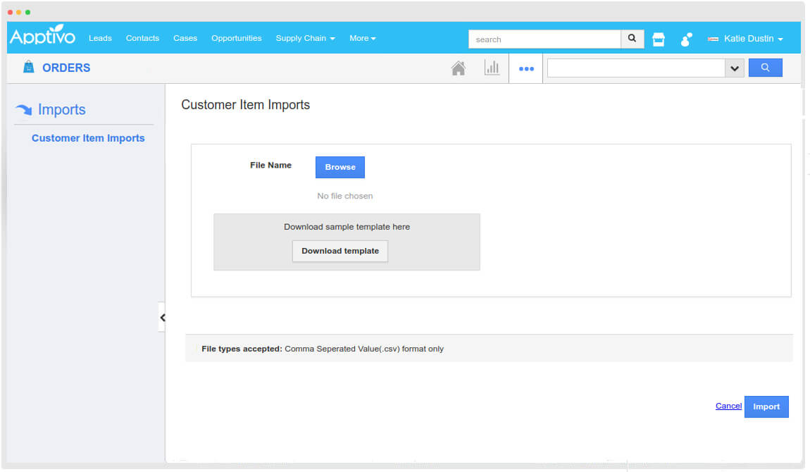Click the Import button

click(x=766, y=406)
